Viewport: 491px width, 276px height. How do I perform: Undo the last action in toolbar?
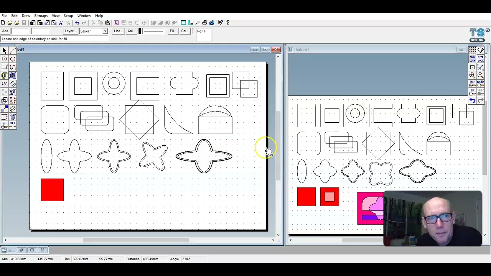[77, 23]
